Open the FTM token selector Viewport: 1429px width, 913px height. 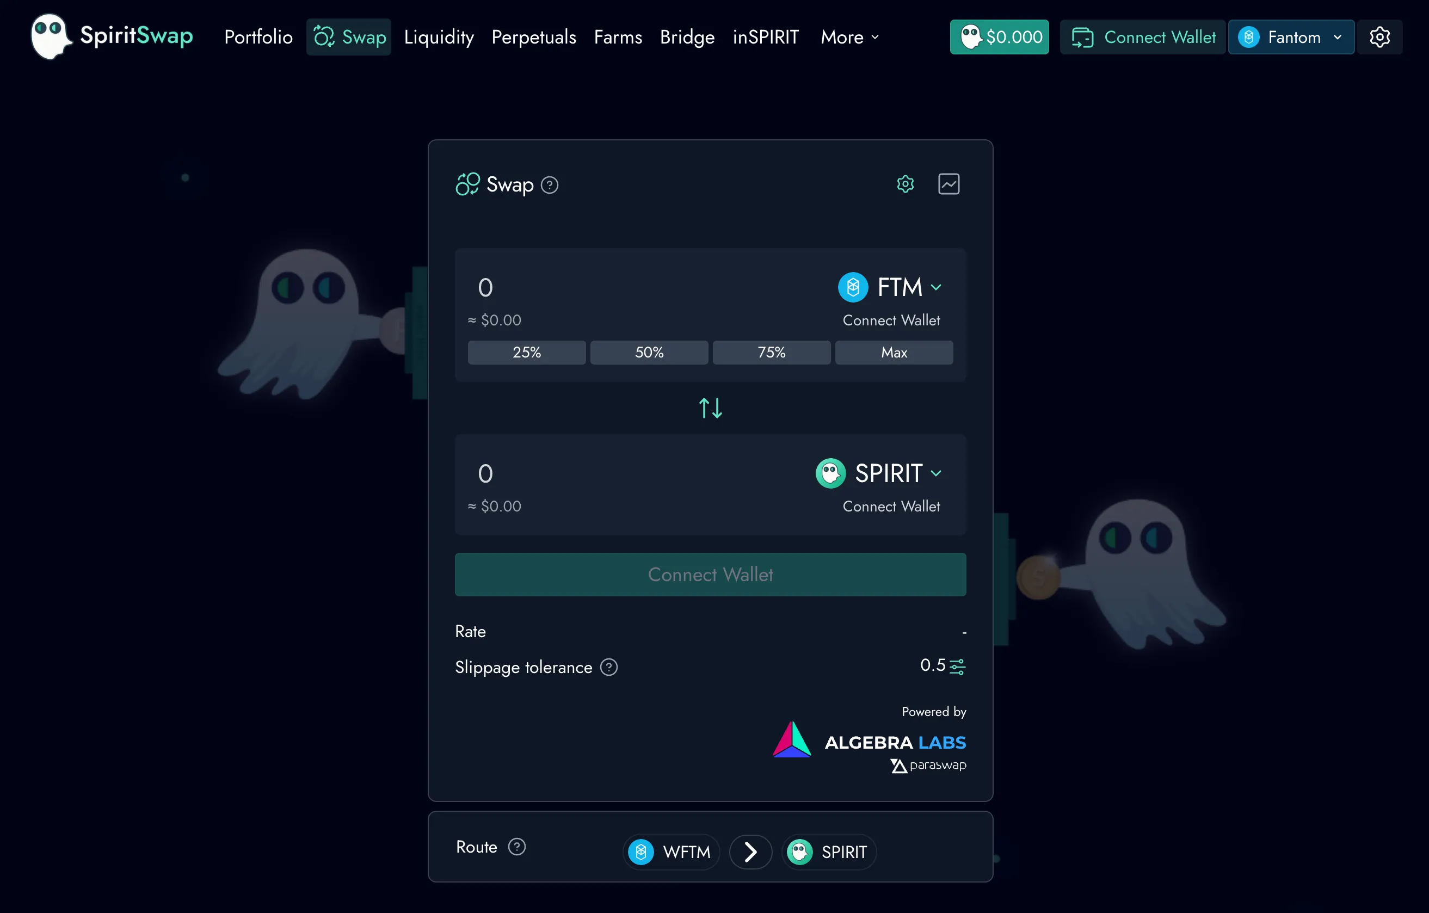[889, 287]
